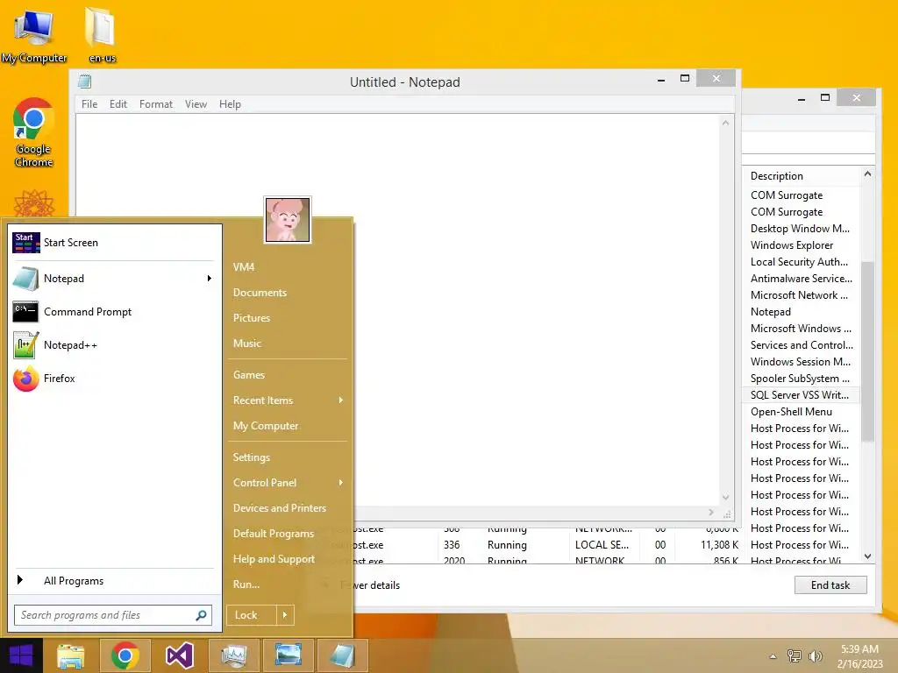Open the picture viewer taskbar icon

[x=288, y=655]
